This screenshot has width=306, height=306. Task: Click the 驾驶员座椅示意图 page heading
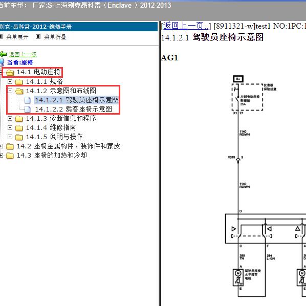coord(228,37)
